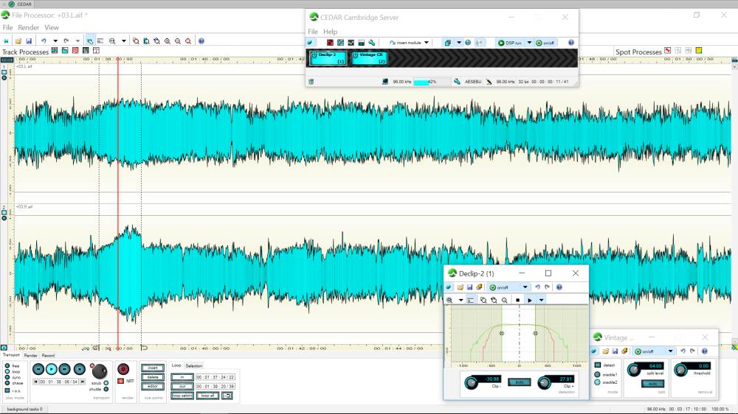Open help in CEDAR Cambridge Server toolbar
This screenshot has height=414, width=738.
tap(571, 42)
